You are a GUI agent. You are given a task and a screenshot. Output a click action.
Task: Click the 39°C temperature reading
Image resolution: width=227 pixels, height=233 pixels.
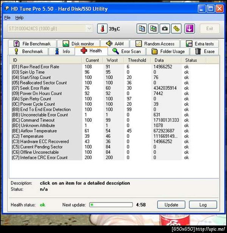pos(114,29)
